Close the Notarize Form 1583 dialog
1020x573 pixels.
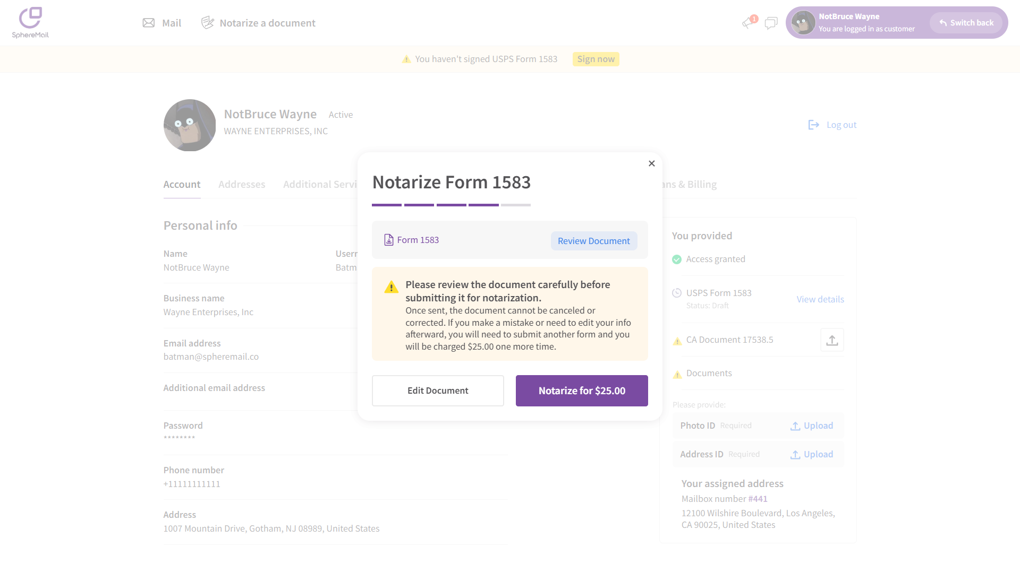point(651,163)
